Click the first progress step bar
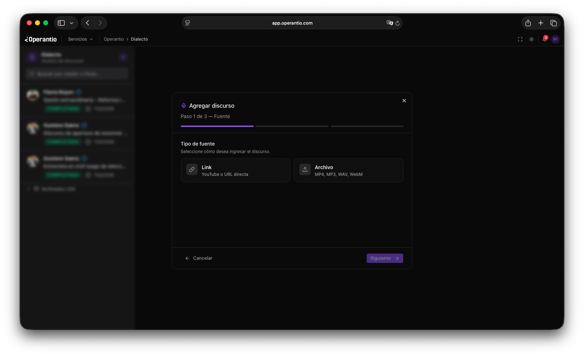The width and height of the screenshot is (584, 356). click(x=217, y=126)
